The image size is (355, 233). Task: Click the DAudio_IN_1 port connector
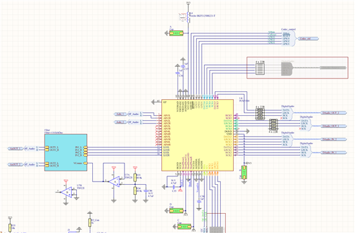click(x=334, y=153)
